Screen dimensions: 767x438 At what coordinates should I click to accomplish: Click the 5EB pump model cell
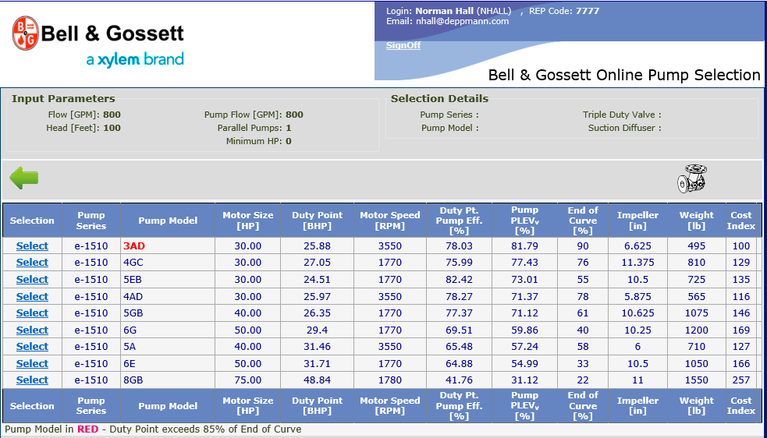click(167, 280)
